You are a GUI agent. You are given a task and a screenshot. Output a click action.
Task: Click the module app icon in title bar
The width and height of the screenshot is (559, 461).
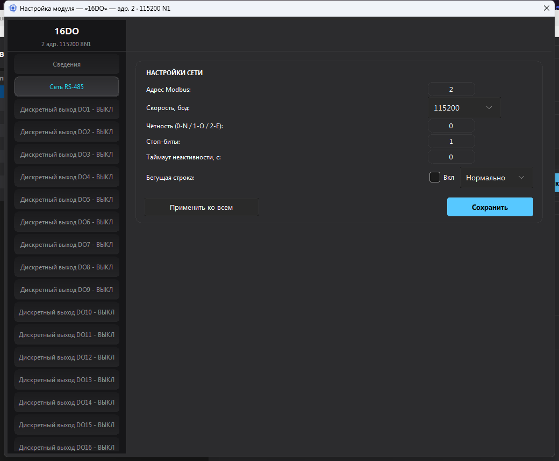tap(12, 8)
